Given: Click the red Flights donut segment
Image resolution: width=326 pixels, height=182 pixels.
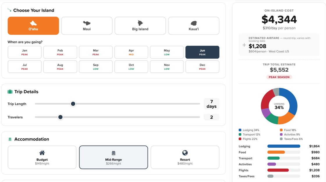Looking at the screenshot, I should [x=266, y=99].
